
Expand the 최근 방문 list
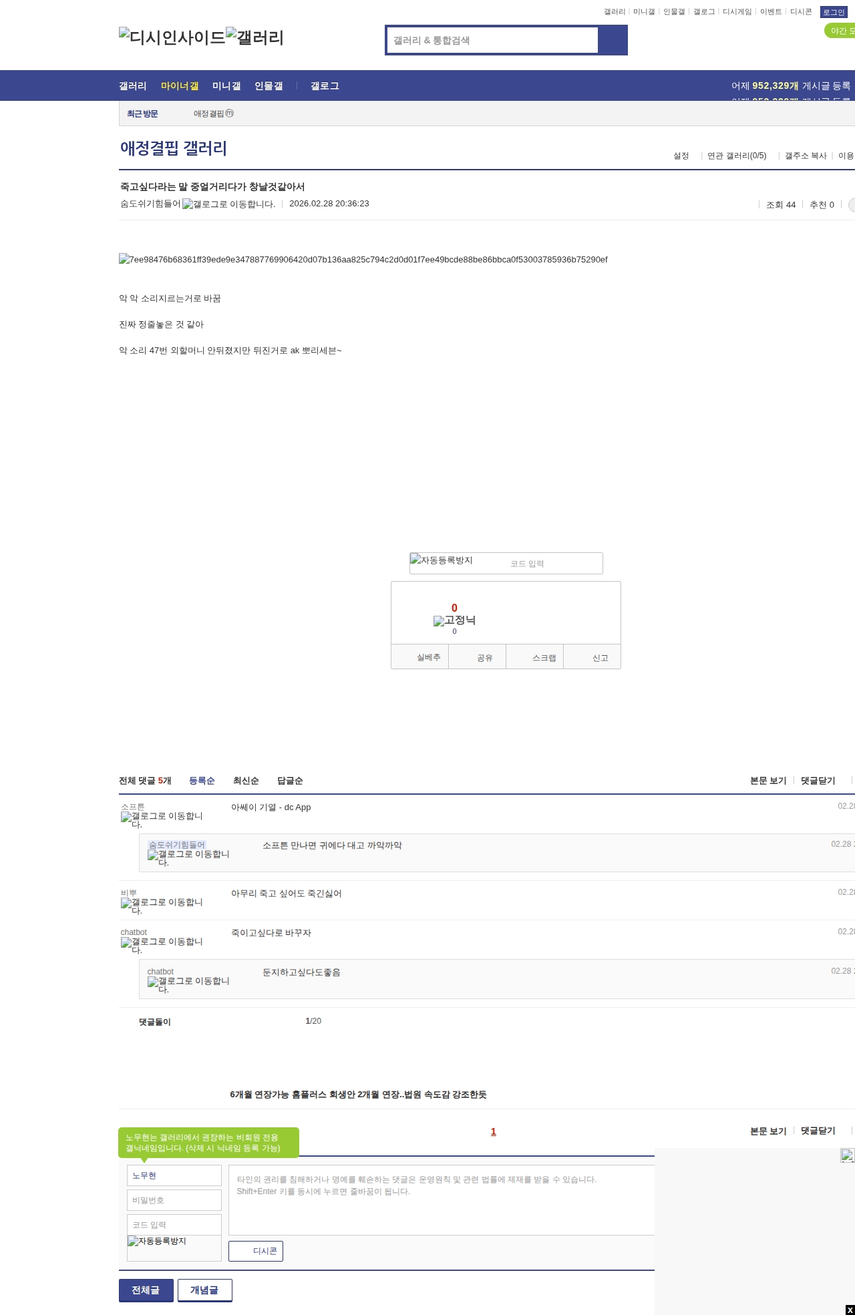(142, 114)
